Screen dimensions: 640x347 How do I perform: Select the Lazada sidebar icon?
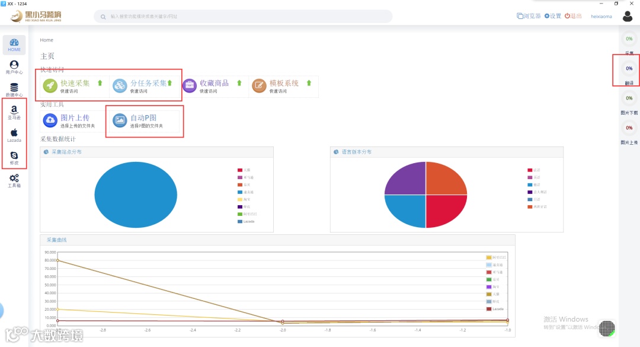[14, 135]
